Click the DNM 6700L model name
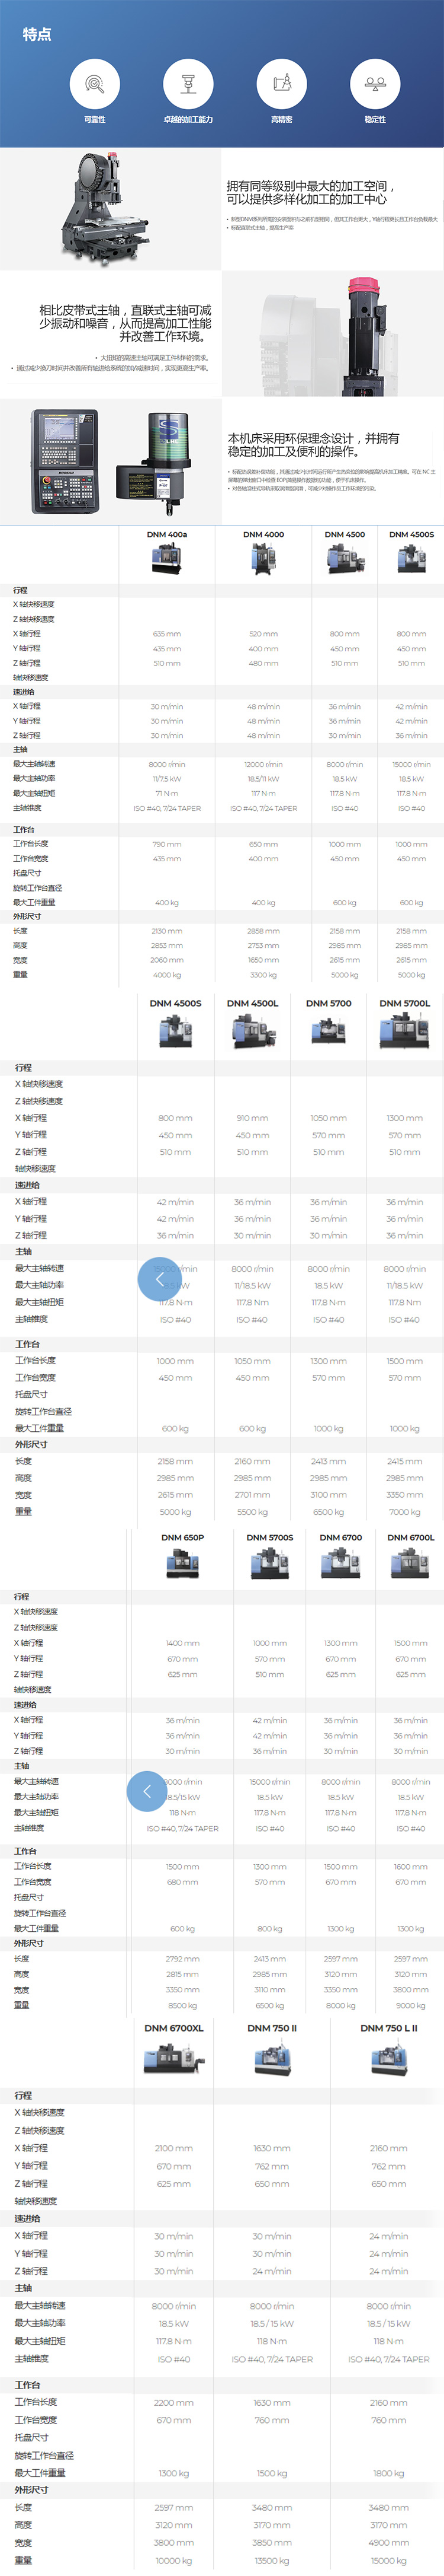 pos(410,1537)
